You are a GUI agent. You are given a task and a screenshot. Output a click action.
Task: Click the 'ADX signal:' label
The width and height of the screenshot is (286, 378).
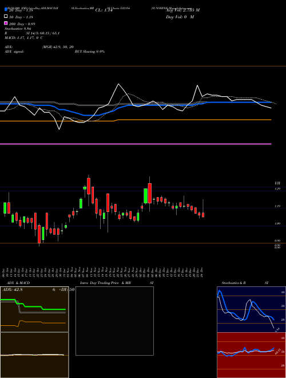click(14, 52)
